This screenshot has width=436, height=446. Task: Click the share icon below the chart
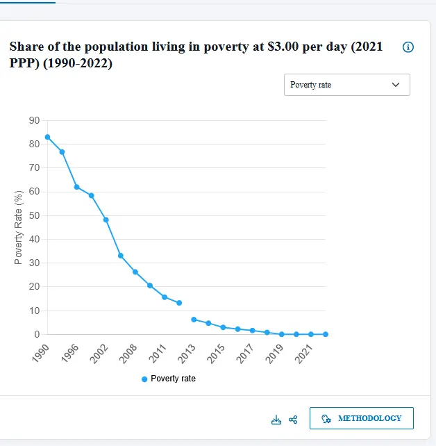293,420
